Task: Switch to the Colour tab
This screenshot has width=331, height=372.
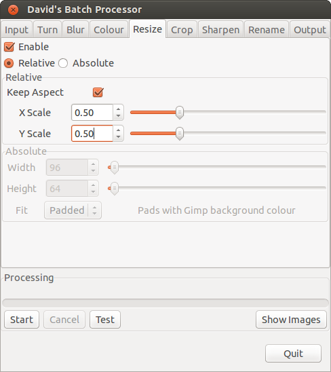Action: point(109,30)
